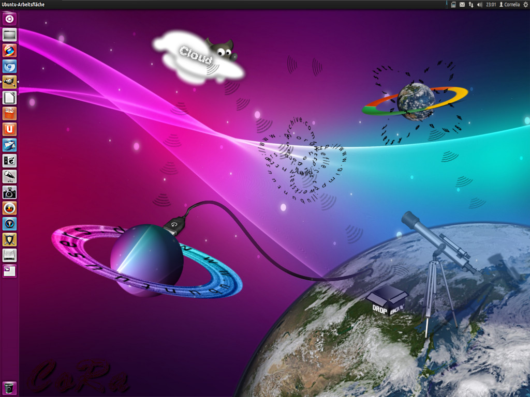This screenshot has height=397, width=530.
Task: Open Ubuntu Software Center shopping bag icon
Action: pos(9,113)
